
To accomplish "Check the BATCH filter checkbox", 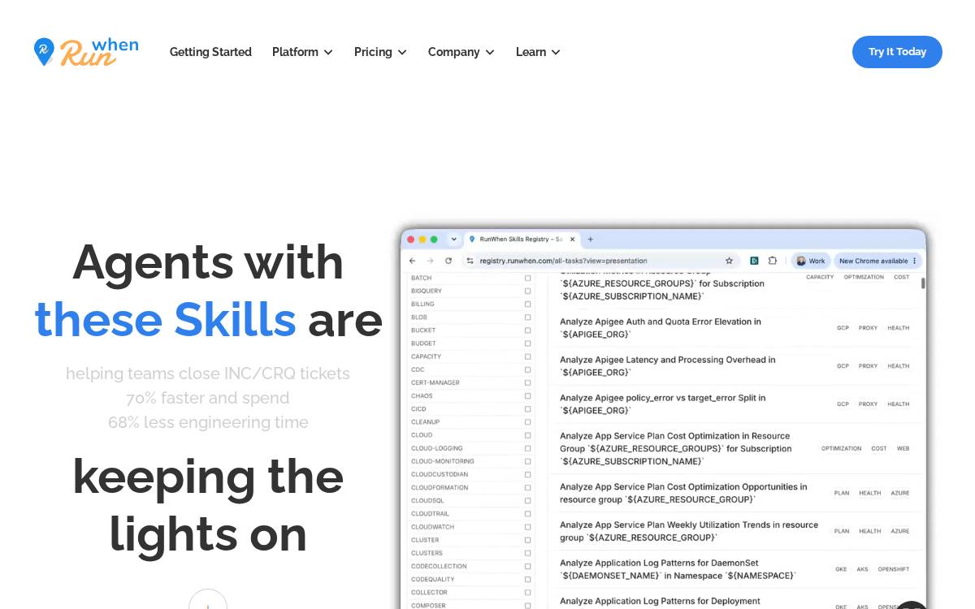I will tap(527, 278).
